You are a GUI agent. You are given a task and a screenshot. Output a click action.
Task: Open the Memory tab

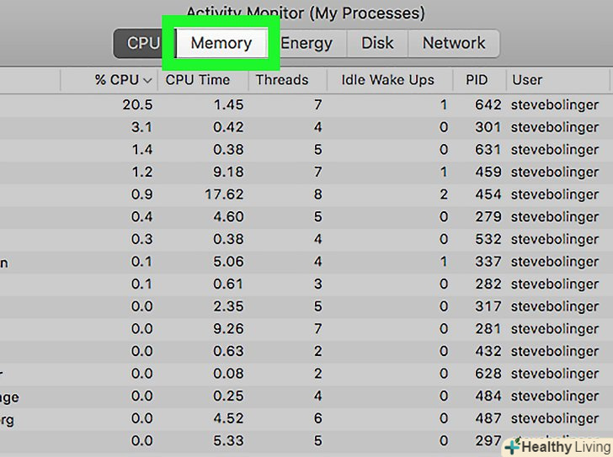221,43
